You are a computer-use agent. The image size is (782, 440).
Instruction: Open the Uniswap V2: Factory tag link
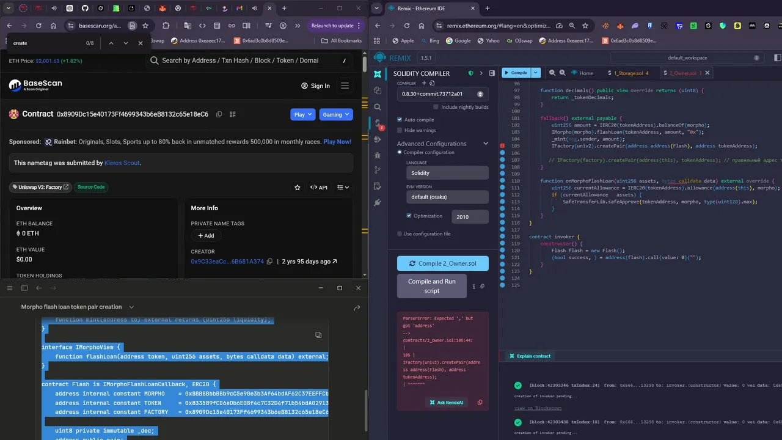[40, 187]
